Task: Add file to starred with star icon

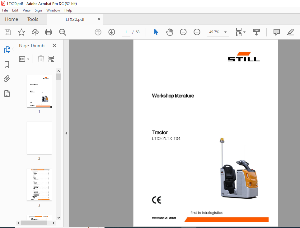Action: click(21, 32)
